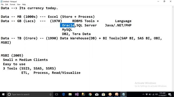
Task: Click the text '(1970)'
Action: pyautogui.click(x=56, y=21)
